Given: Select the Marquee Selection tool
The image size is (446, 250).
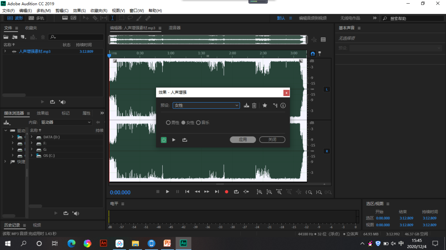Looking at the screenshot, I should pyautogui.click(x=122, y=18).
